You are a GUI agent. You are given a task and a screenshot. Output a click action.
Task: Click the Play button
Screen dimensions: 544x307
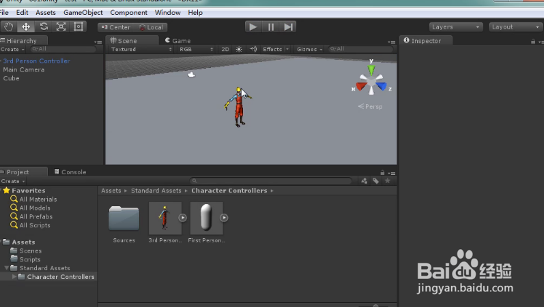253,27
